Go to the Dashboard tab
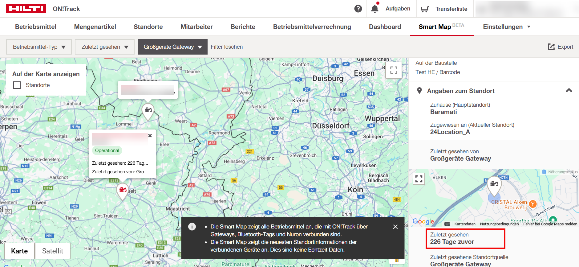579x267 pixels. pos(385,27)
